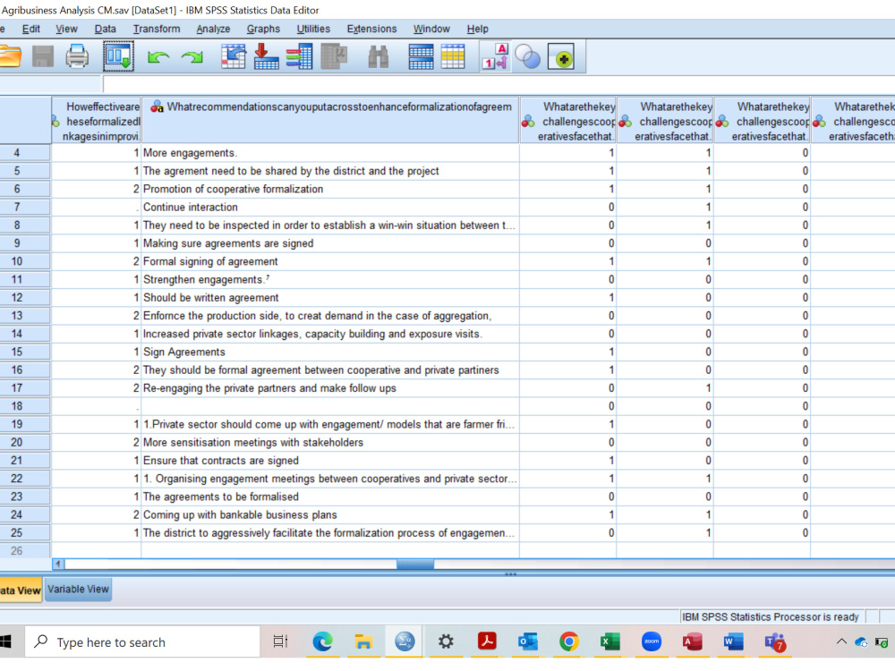The height and width of the screenshot is (671, 895).
Task: Click 'IBM SPSS Statistics Processor is ready' status
Action: pyautogui.click(x=771, y=616)
